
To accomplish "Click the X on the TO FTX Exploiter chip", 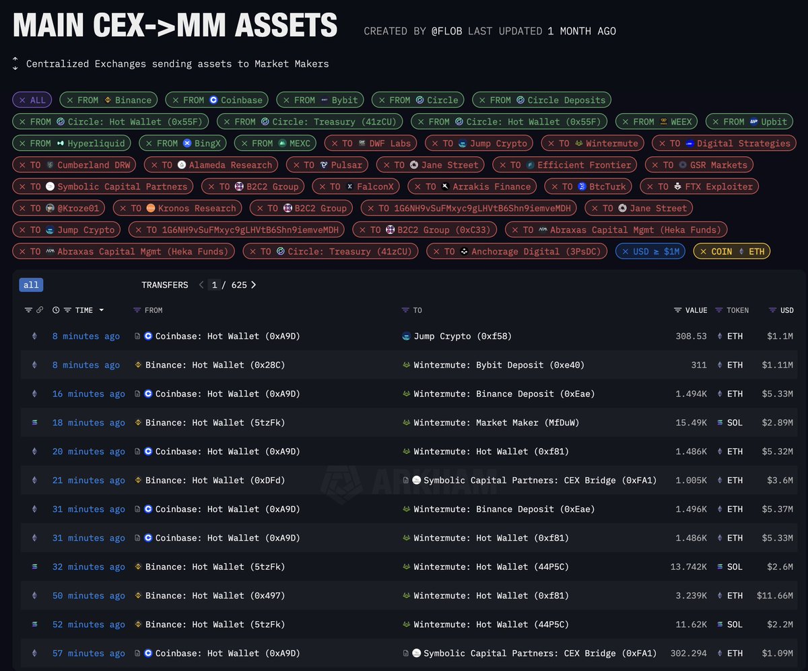I will point(650,186).
